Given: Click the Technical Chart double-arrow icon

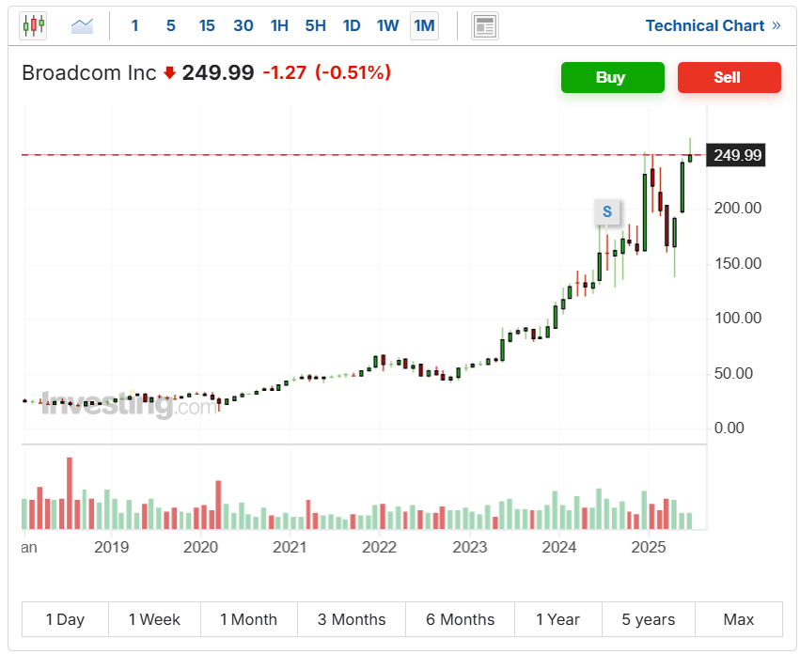Looking at the screenshot, I should 776,25.
